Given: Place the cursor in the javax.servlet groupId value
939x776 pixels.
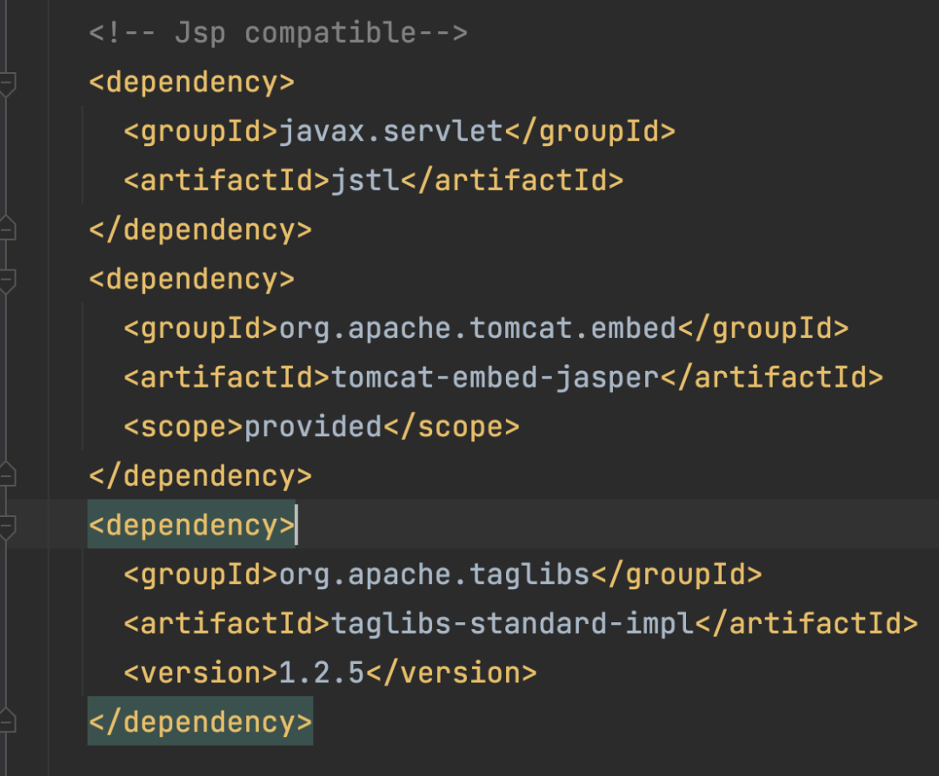Looking at the screenshot, I should [390, 131].
